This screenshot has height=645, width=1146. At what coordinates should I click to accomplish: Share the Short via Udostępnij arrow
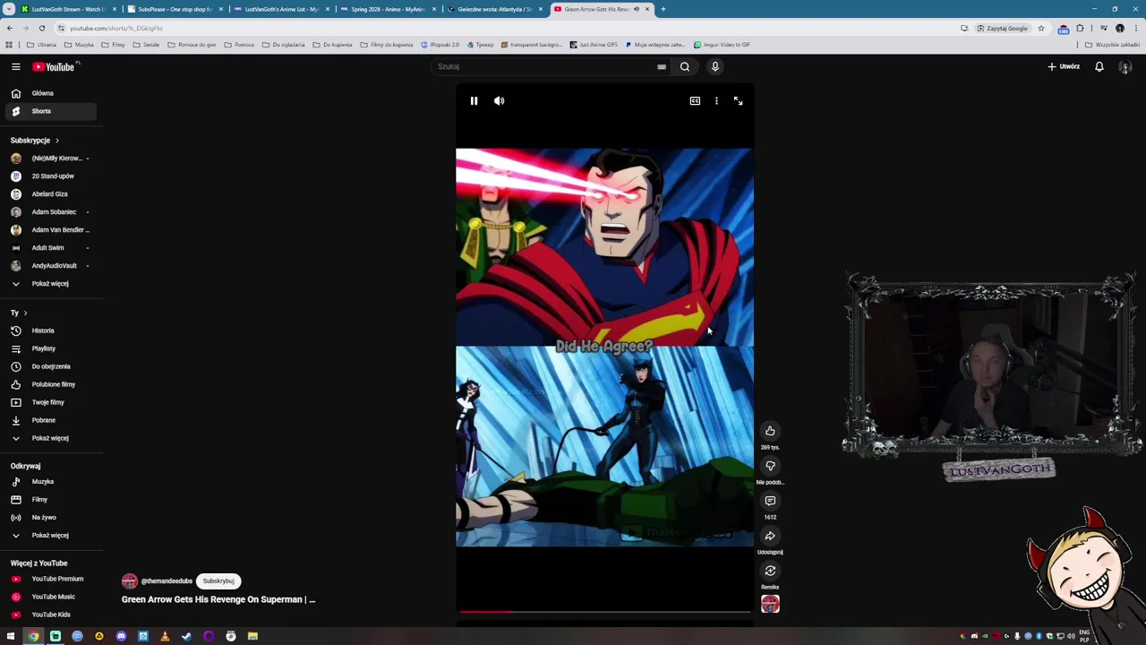770,536
